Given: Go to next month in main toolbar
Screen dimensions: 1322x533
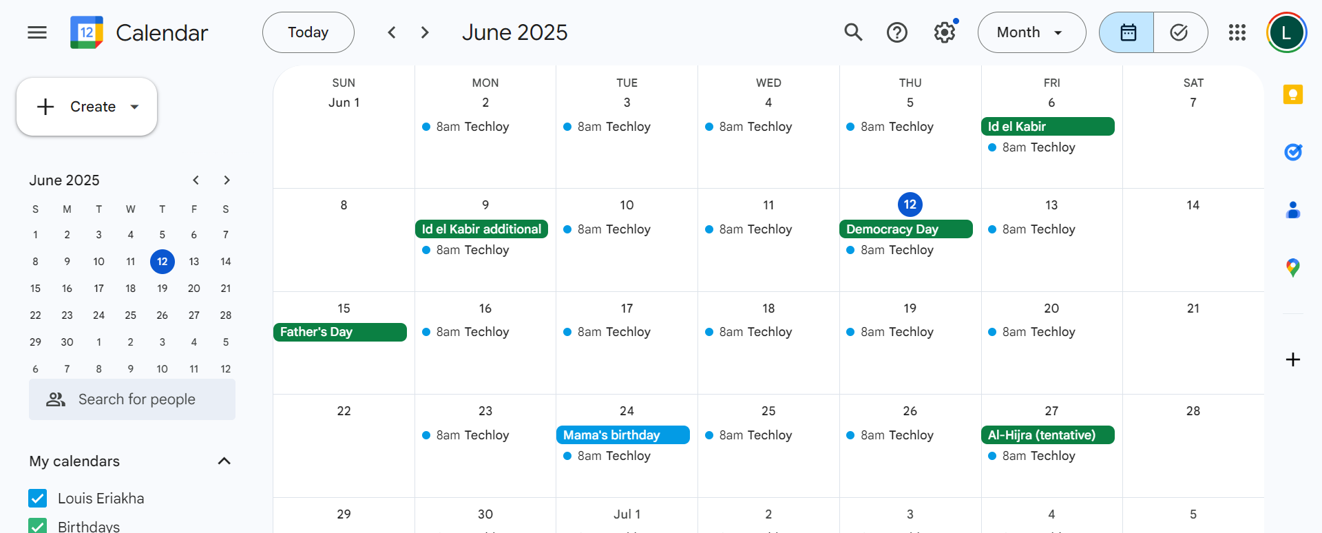Looking at the screenshot, I should point(425,32).
